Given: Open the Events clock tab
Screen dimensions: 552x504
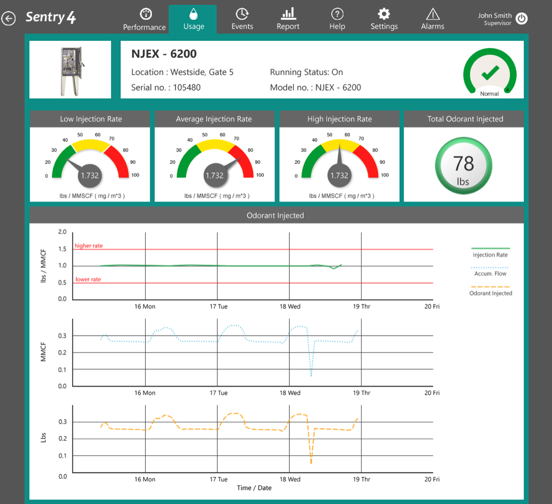Looking at the screenshot, I should (242, 19).
